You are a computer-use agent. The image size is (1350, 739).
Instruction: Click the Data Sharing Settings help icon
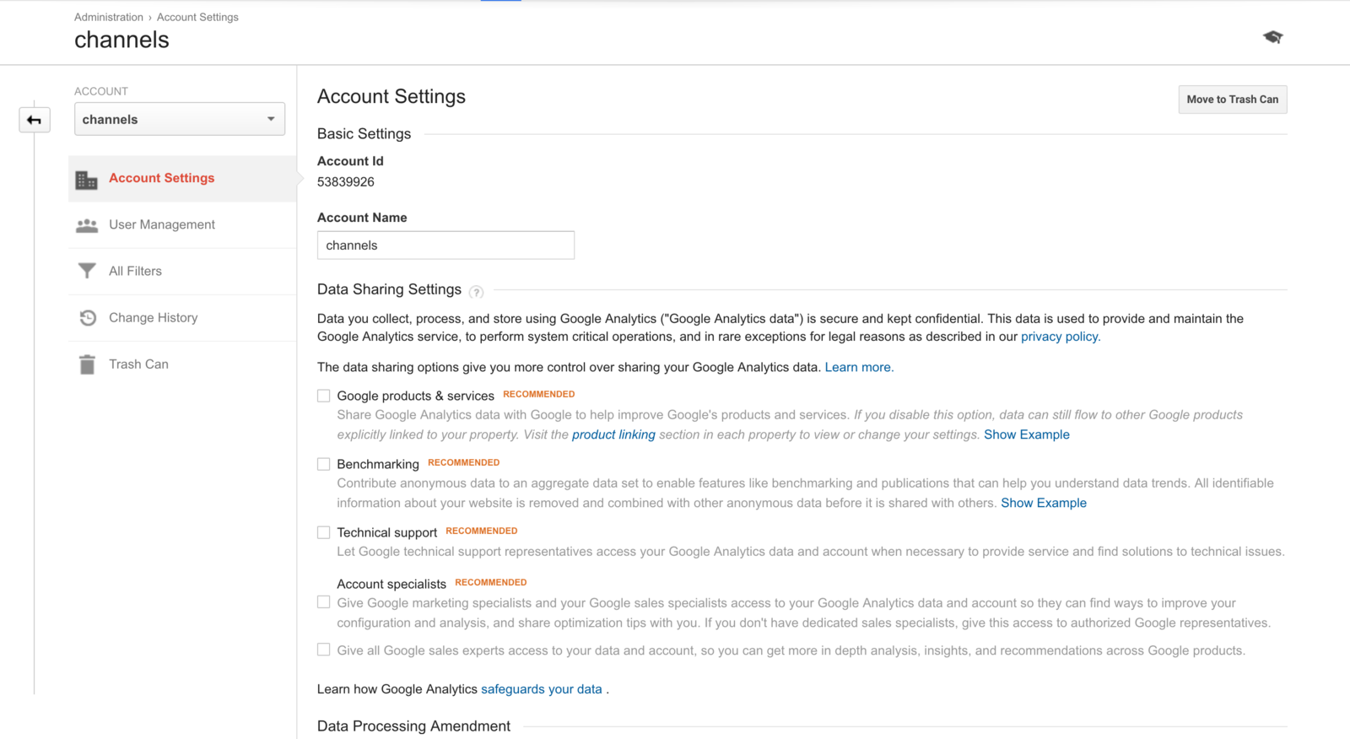[x=477, y=292]
